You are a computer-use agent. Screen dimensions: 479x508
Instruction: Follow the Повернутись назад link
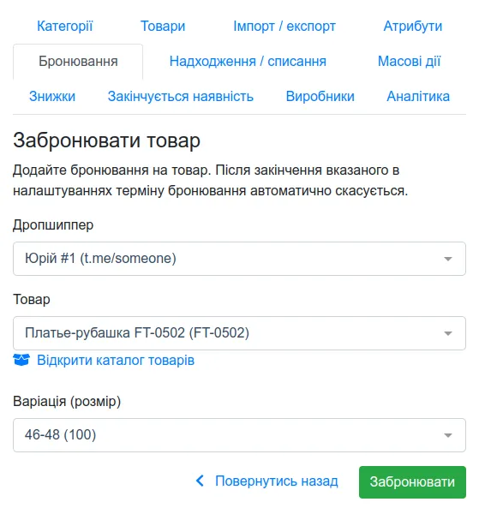[x=277, y=481]
